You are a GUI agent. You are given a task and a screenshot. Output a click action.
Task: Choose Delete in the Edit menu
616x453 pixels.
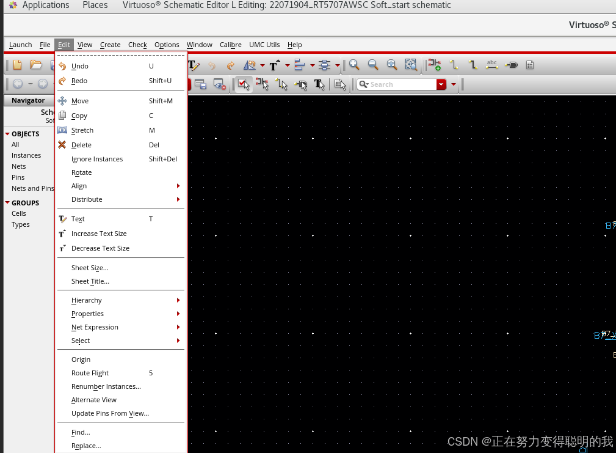[x=121, y=145]
